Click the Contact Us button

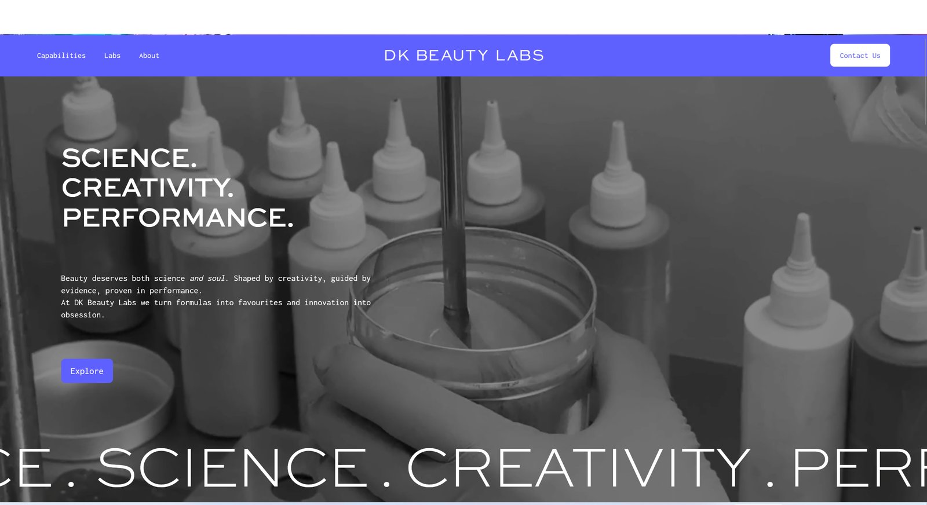(x=860, y=56)
